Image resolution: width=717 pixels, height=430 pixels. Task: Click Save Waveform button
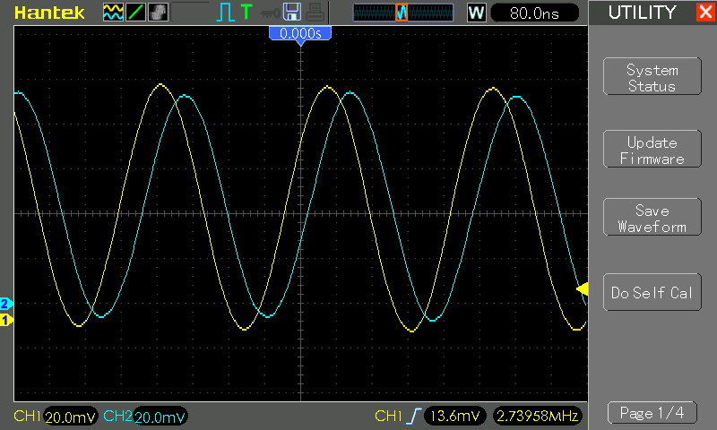point(652,217)
